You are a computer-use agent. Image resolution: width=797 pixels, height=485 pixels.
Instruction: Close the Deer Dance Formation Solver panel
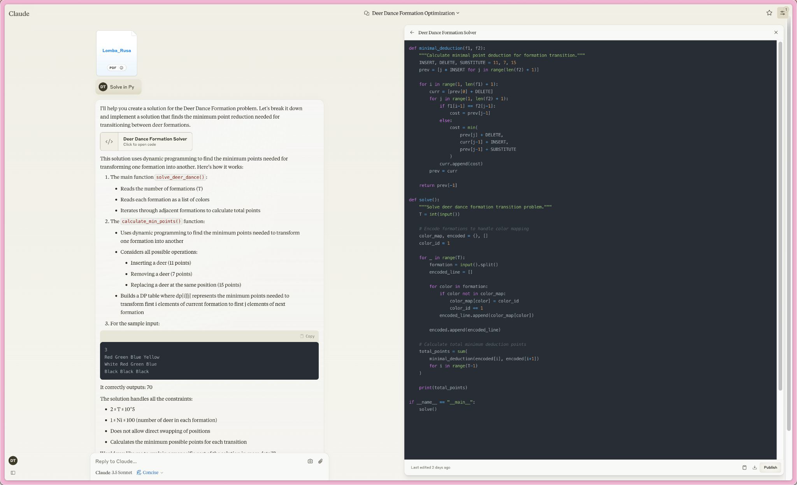(776, 33)
